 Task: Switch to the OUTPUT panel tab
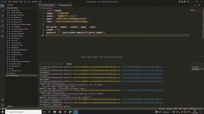(50, 64)
